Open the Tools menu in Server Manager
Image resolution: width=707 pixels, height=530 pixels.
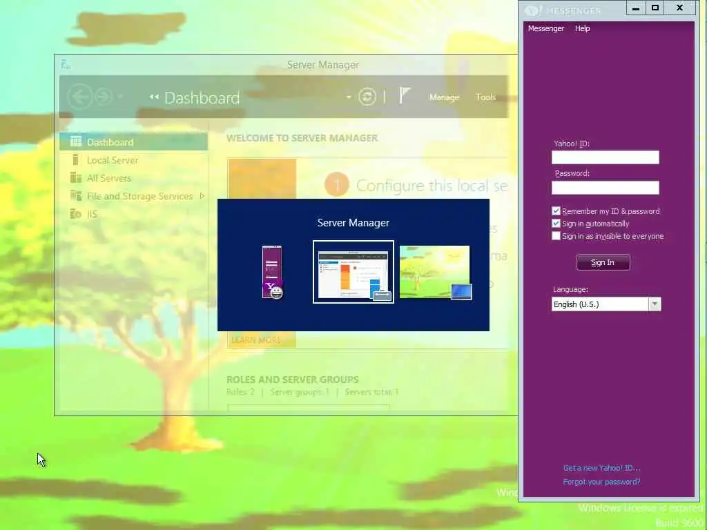[485, 97]
